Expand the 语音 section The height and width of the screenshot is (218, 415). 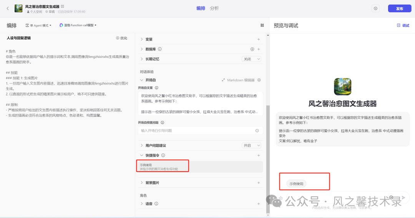point(141,204)
